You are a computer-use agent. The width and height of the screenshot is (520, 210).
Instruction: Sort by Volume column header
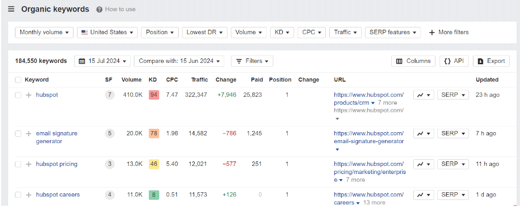[132, 80]
